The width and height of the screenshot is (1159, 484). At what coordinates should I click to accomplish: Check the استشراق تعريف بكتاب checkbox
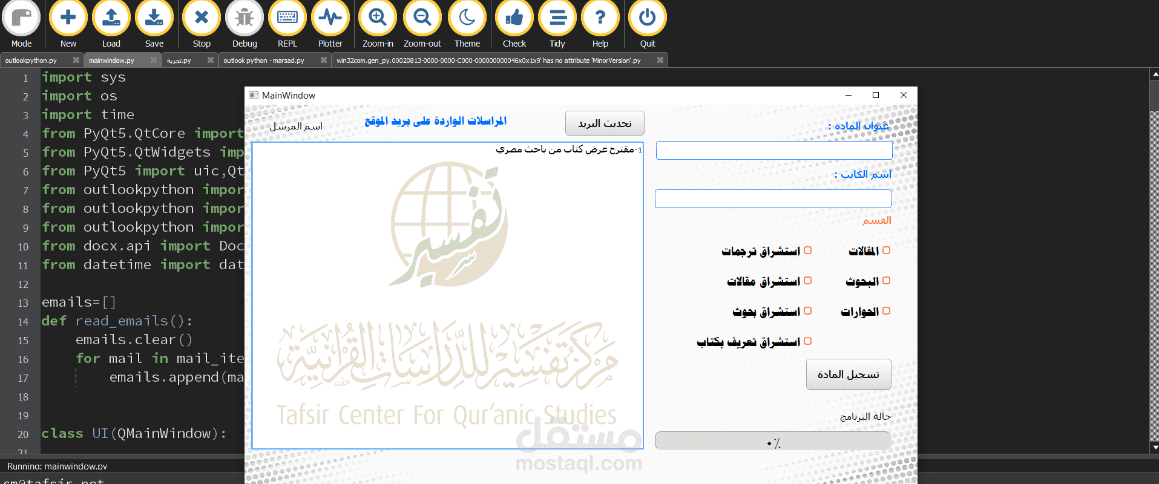(807, 341)
